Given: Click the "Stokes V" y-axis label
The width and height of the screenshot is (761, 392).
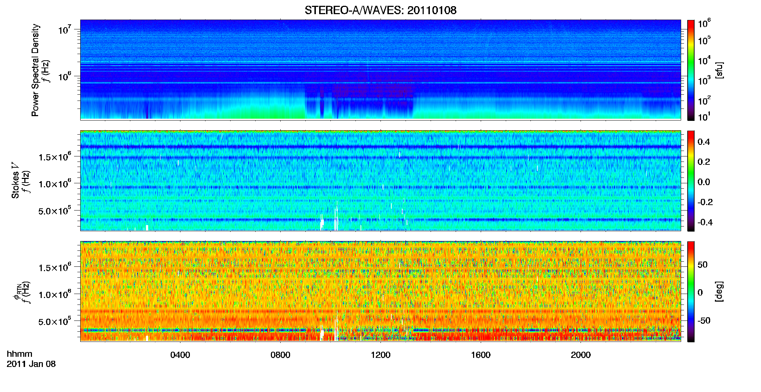Looking at the screenshot, I should coord(15,180).
